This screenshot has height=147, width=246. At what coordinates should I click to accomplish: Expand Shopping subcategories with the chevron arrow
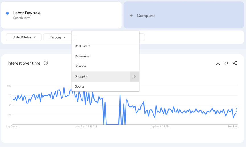(134, 76)
